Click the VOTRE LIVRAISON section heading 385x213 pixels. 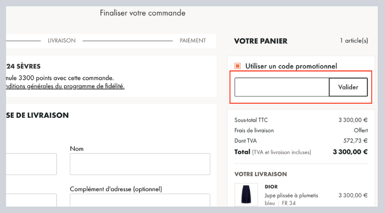(260, 174)
